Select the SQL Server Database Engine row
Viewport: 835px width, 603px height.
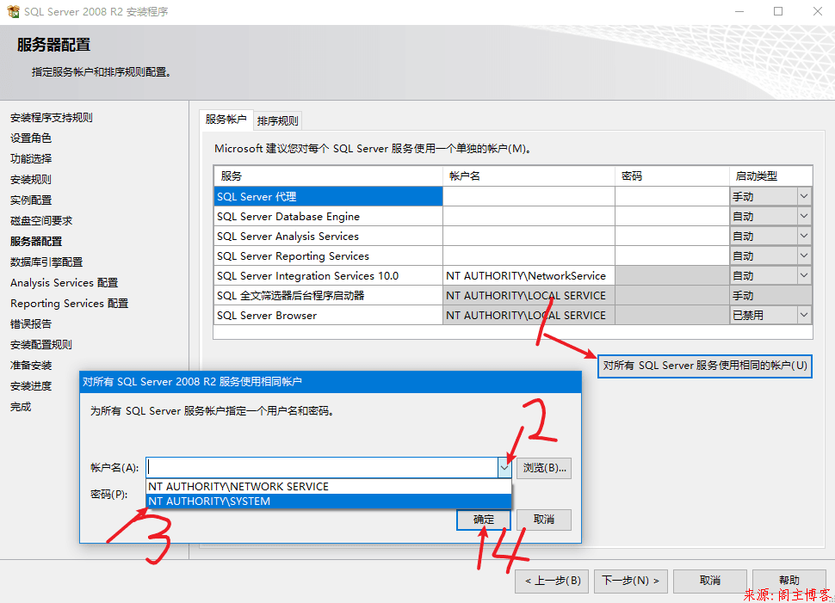click(x=328, y=216)
